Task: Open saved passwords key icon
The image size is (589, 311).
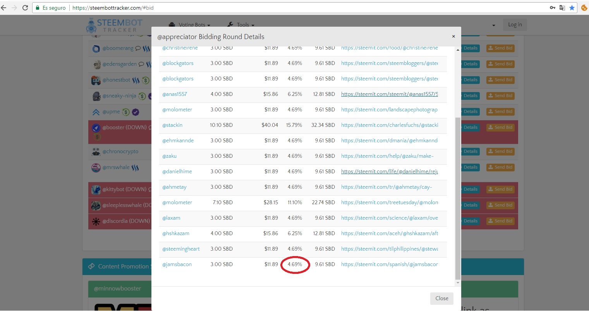Action: [x=553, y=8]
